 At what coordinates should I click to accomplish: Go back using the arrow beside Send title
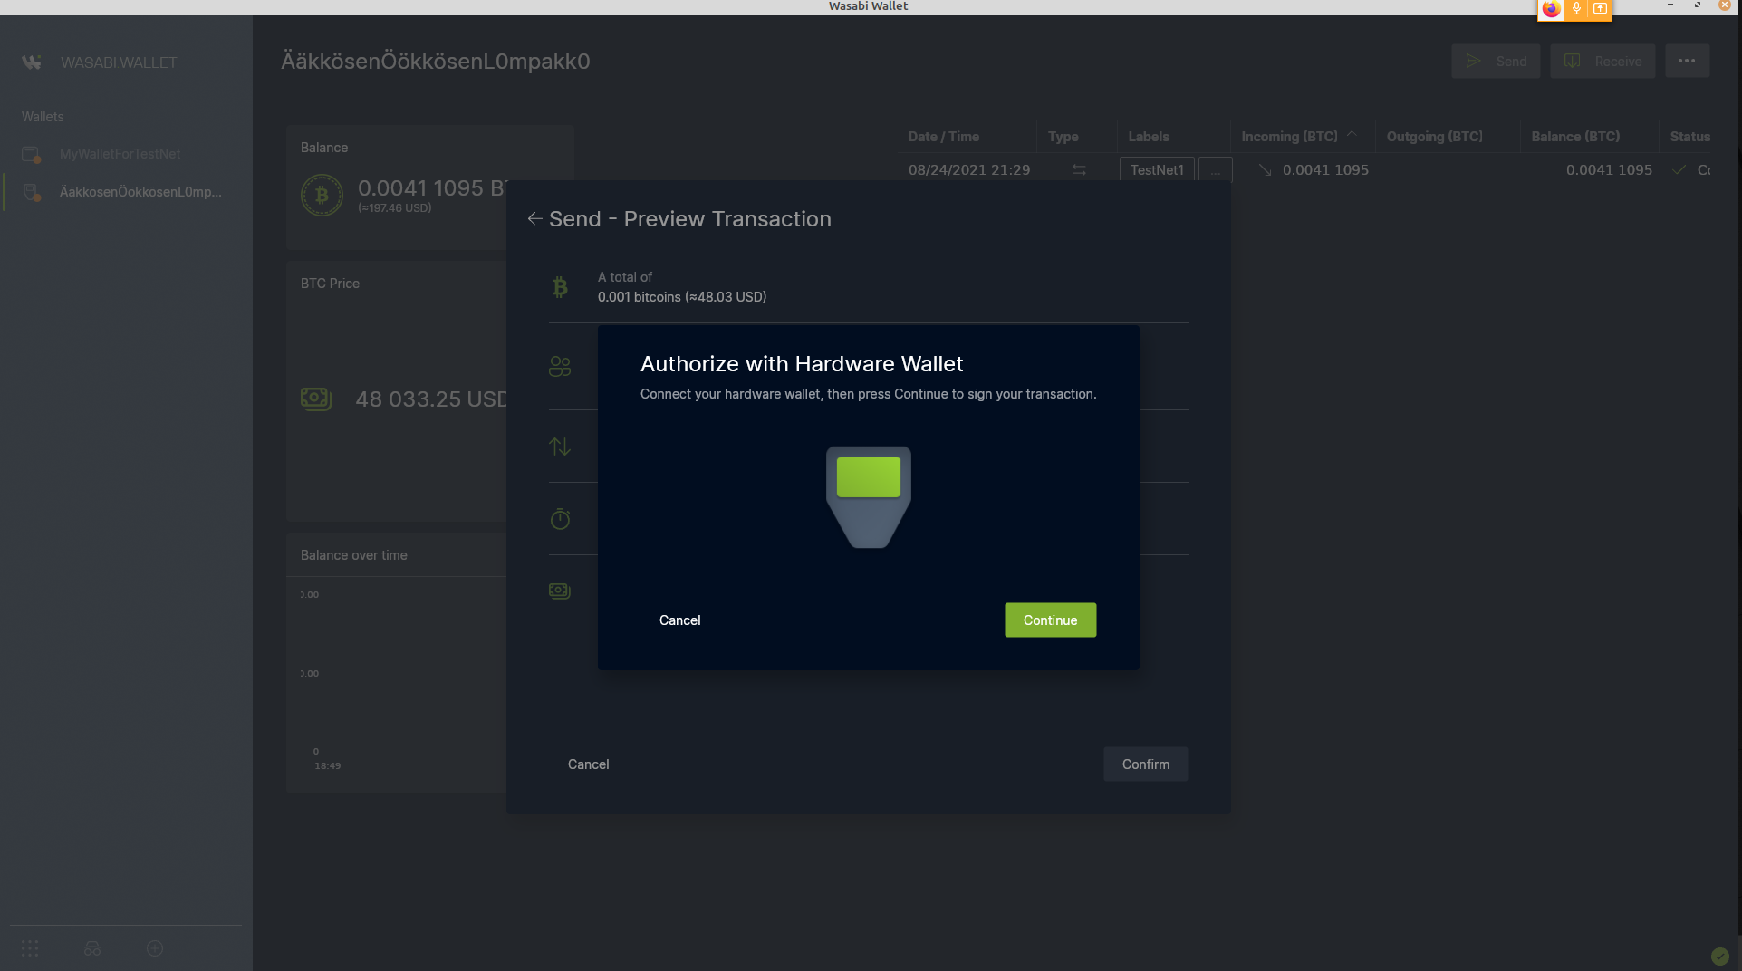[x=534, y=218]
